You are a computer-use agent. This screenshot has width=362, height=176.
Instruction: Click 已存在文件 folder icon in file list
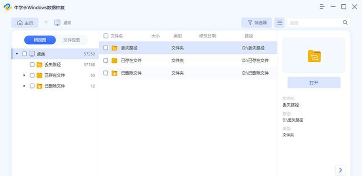pos(114,60)
